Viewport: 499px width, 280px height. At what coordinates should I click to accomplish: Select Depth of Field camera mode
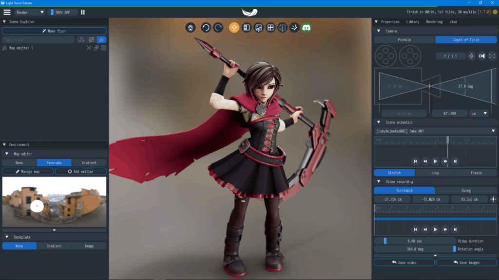coord(466,40)
